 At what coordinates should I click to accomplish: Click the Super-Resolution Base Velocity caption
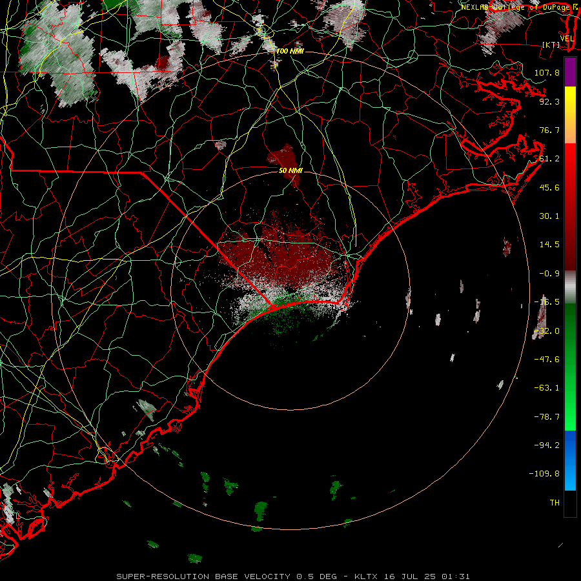pyautogui.click(x=293, y=576)
